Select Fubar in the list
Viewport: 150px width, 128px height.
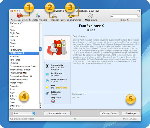pyautogui.click(x=24, y=89)
